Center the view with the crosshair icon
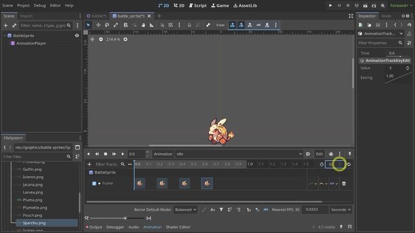Screen dimensions: 415x233 92,39
